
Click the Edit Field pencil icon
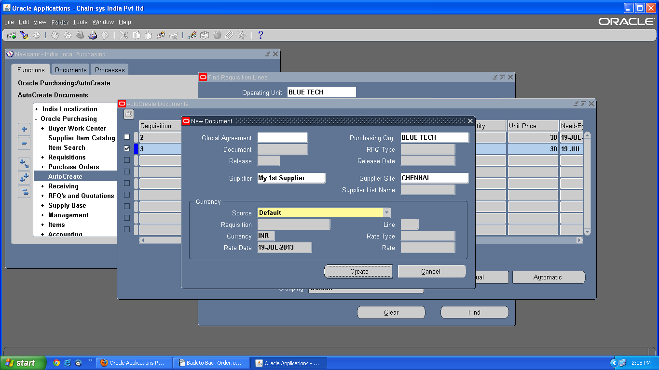[192, 35]
